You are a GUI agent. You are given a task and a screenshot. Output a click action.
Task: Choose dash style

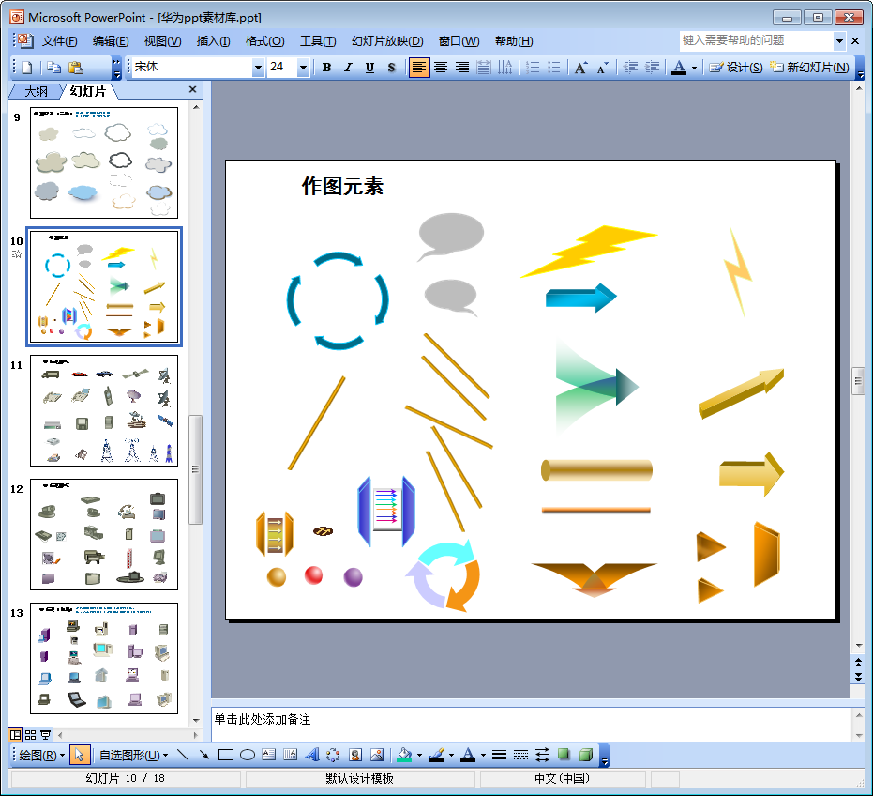click(x=521, y=756)
